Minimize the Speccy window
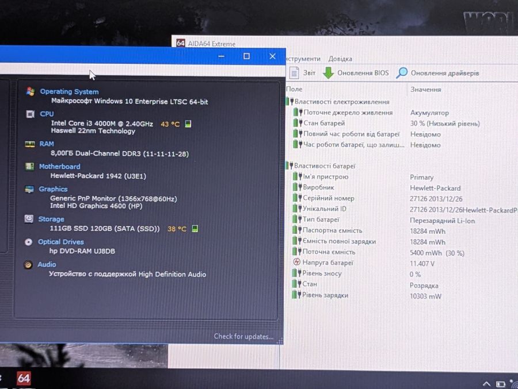Screen dimensions: 518x389 click(x=222, y=56)
